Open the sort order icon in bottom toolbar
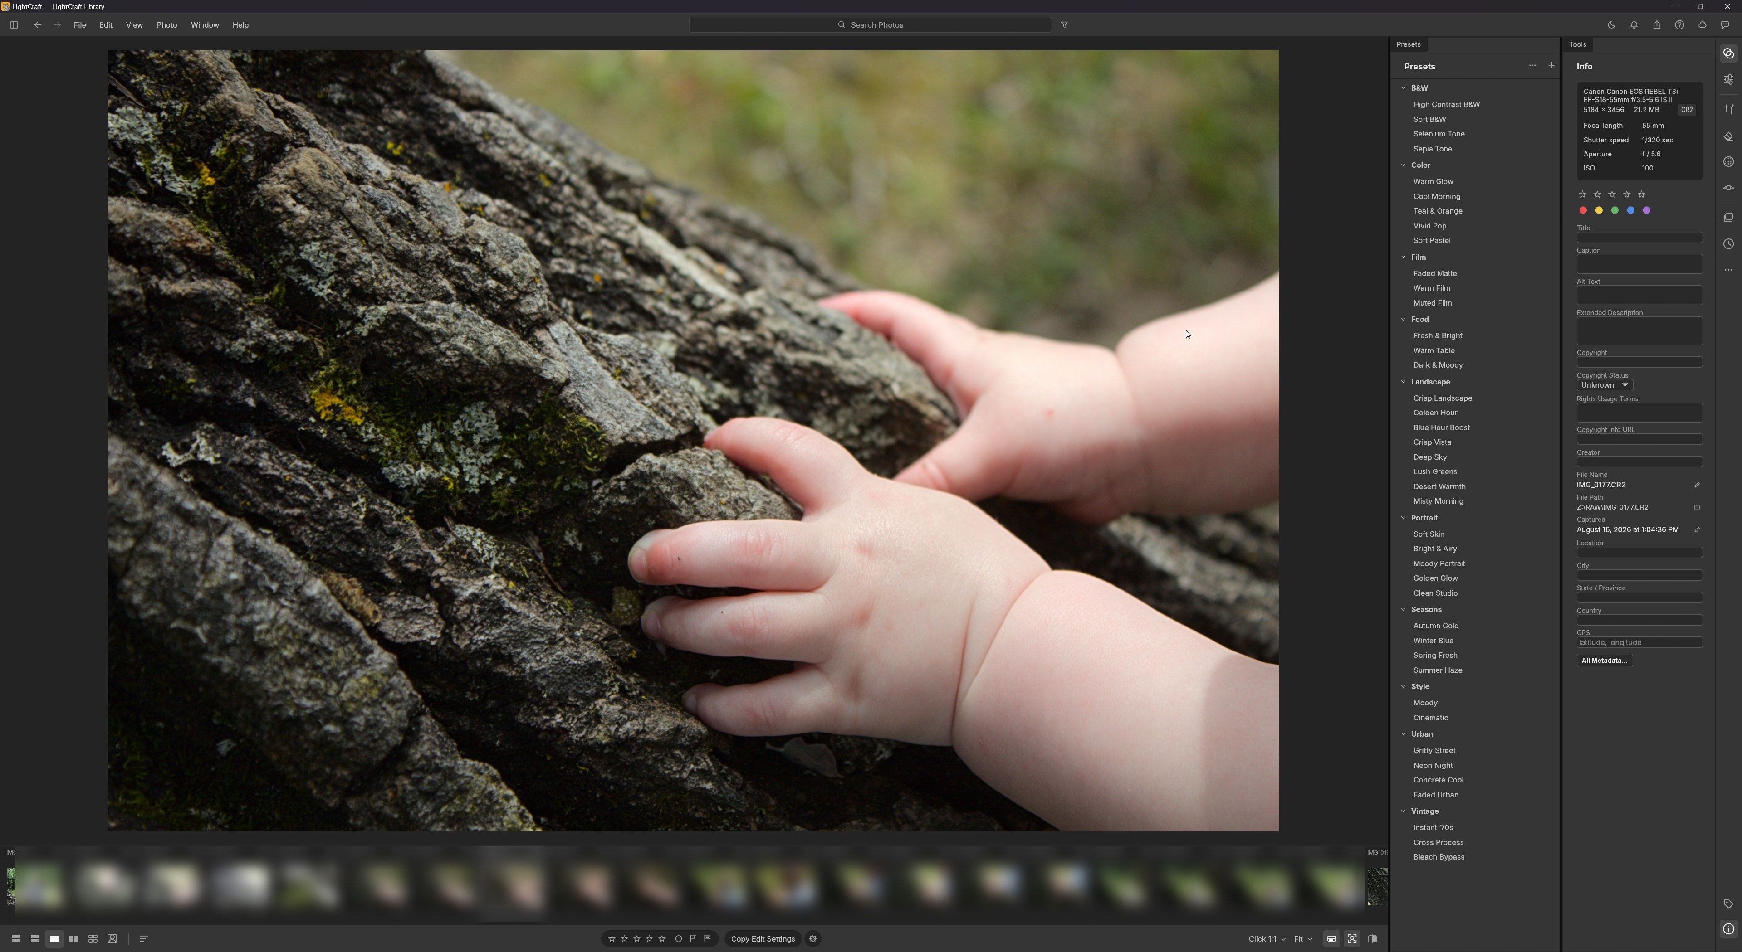This screenshot has height=952, width=1742. point(143,938)
